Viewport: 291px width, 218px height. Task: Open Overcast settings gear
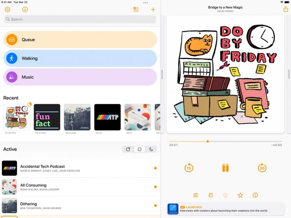(7, 10)
